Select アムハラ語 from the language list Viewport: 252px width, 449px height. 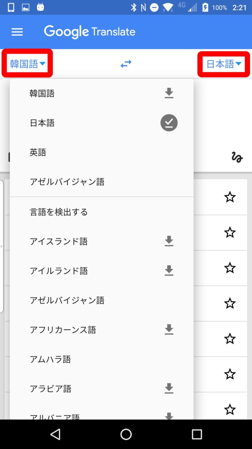(50, 359)
